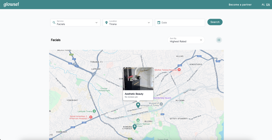Expand the Location field chevron arrow
The width and height of the screenshot is (272, 140).
[149, 23]
